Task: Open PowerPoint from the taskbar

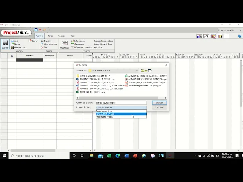Action: pyautogui.click(x=135, y=156)
